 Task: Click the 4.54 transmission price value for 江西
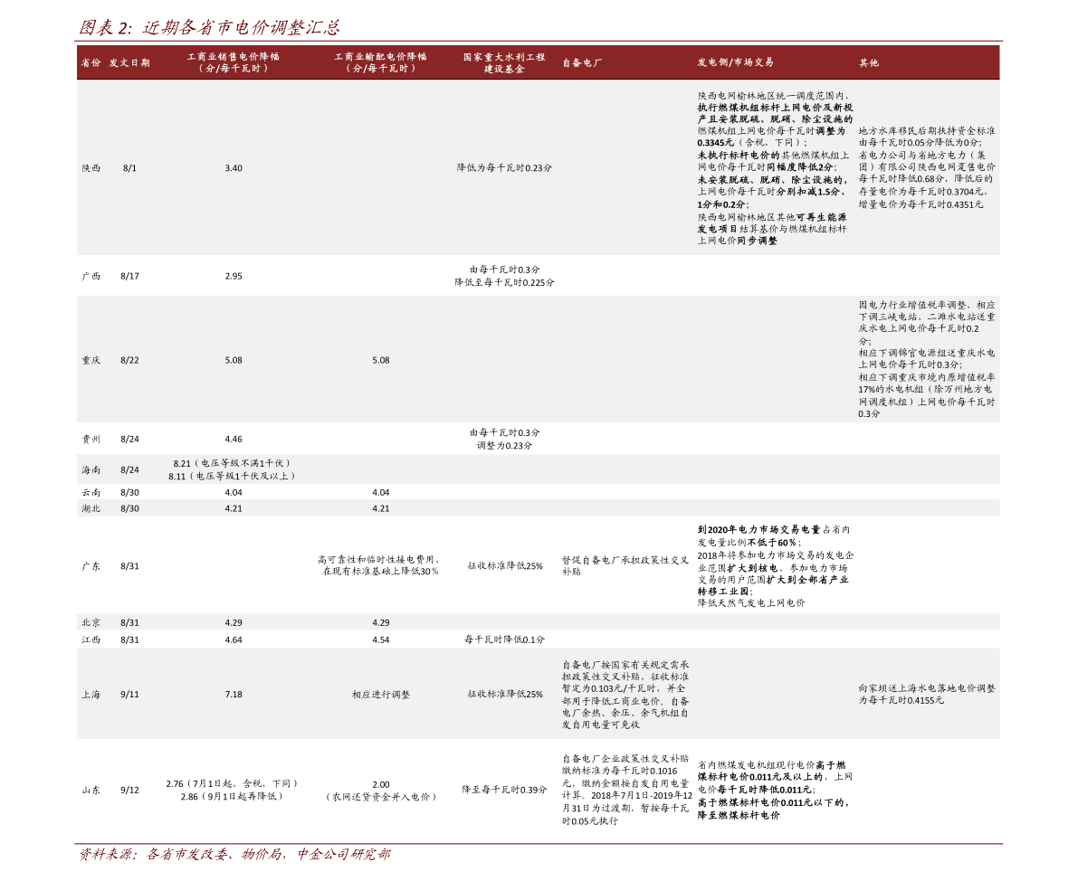(x=380, y=639)
